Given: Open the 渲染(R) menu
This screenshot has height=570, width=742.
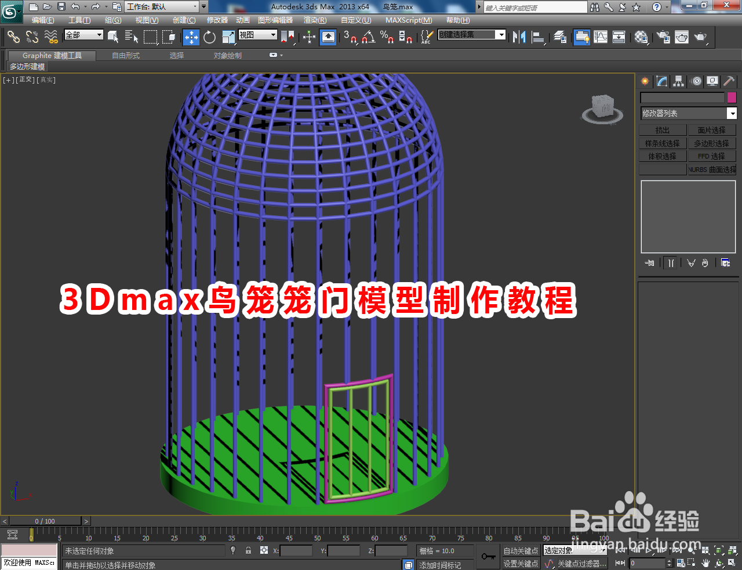Looking at the screenshot, I should [x=315, y=20].
